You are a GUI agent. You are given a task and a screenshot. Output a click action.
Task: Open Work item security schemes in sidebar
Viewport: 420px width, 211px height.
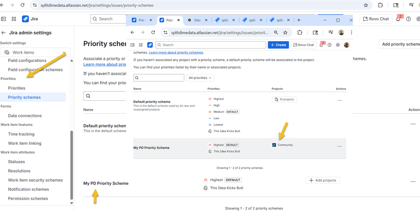[35, 180]
